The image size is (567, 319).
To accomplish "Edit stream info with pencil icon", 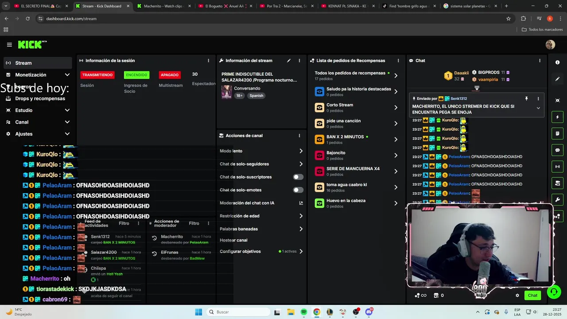I will pyautogui.click(x=289, y=61).
